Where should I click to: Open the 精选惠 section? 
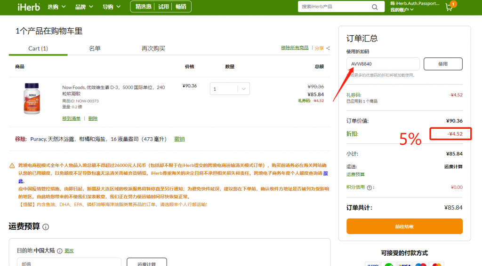click(x=143, y=7)
